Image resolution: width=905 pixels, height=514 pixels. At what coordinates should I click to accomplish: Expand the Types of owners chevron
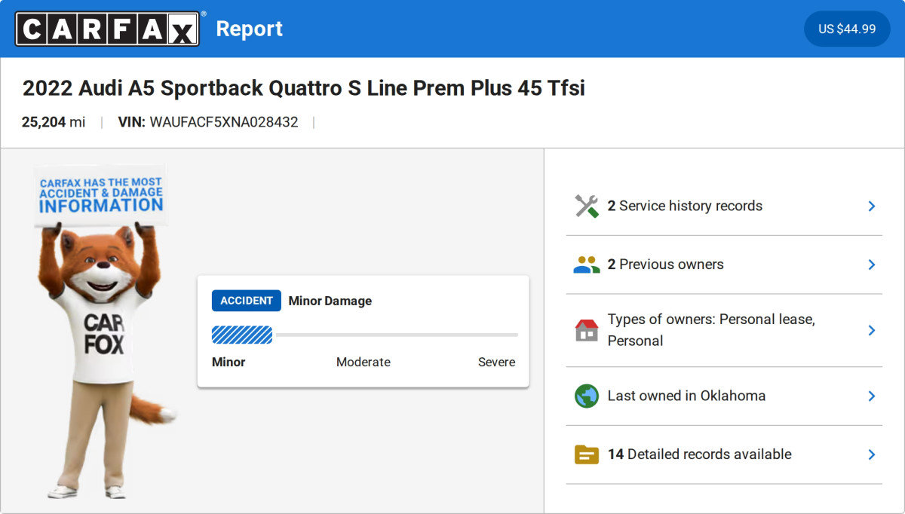click(871, 330)
